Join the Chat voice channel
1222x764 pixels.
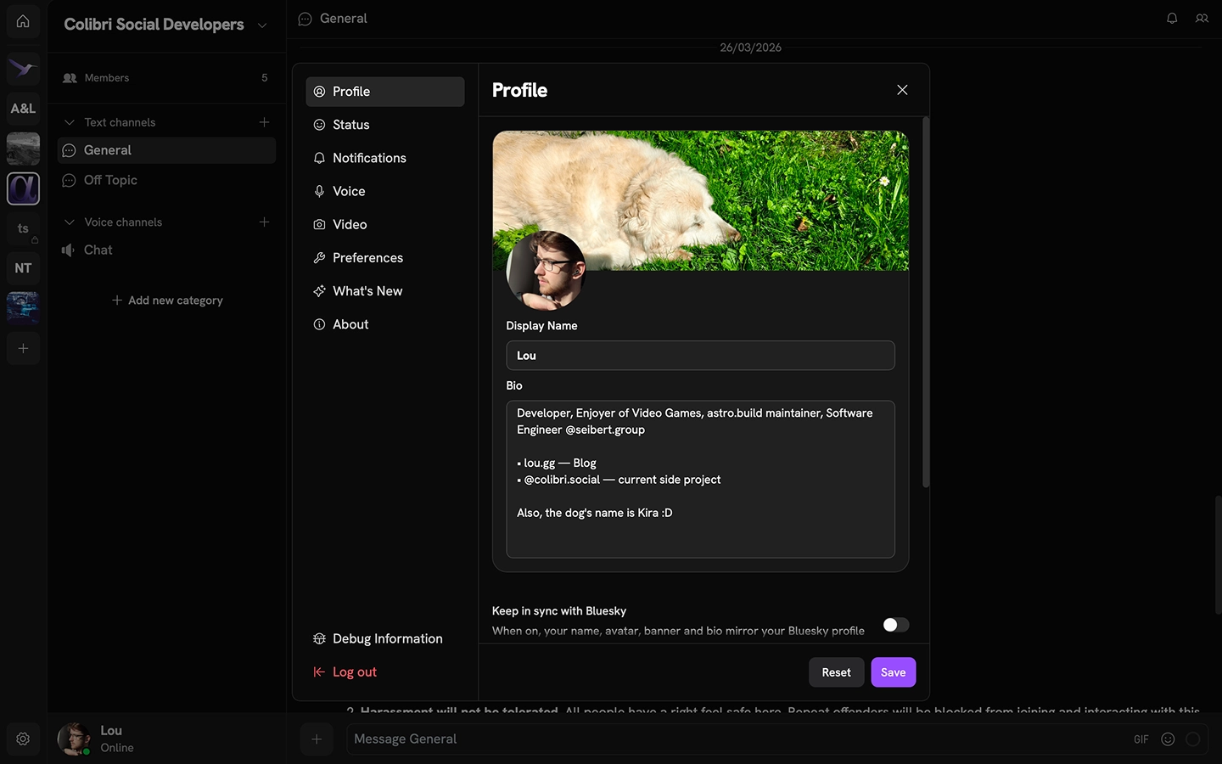click(166, 250)
